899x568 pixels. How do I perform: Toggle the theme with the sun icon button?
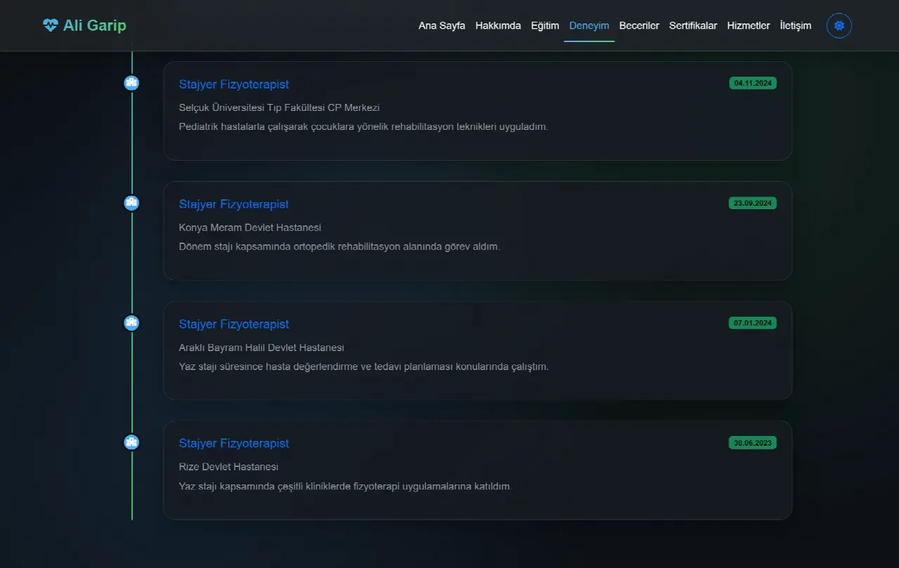pos(839,26)
